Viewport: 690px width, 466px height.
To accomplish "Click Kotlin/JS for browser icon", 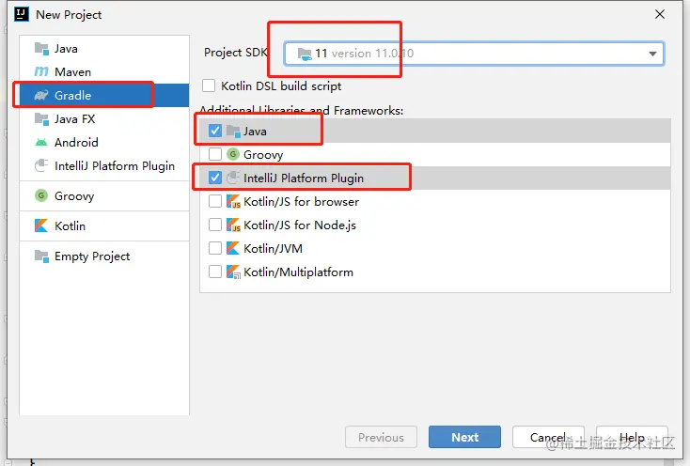I will [x=233, y=201].
